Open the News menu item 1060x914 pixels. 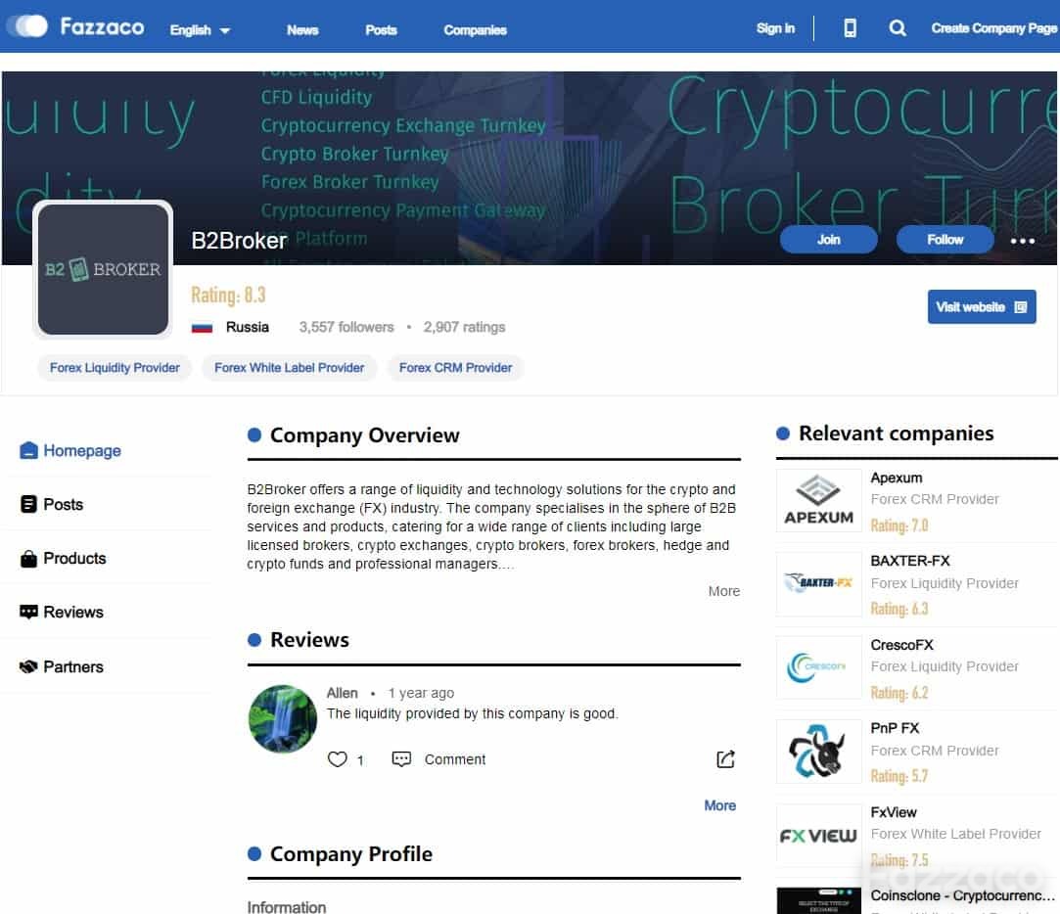(x=302, y=30)
